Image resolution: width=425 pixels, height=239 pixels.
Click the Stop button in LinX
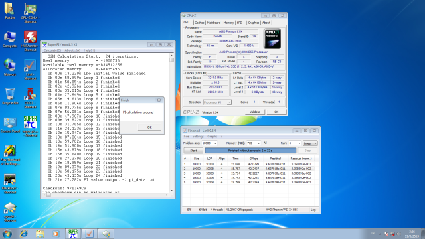(x=307, y=151)
